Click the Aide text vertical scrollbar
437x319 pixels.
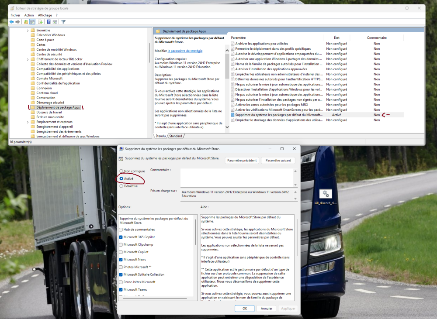297,237
